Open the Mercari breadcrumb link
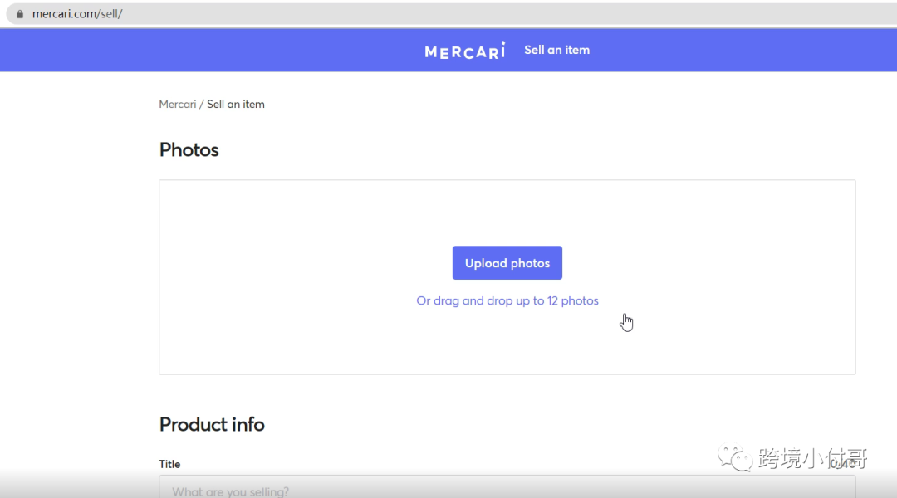897x498 pixels. pyautogui.click(x=177, y=105)
